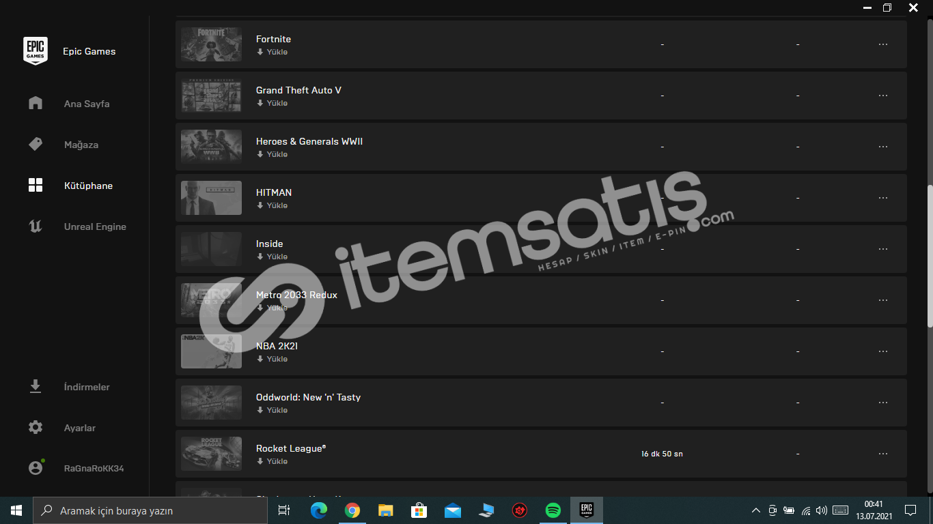The height and width of the screenshot is (524, 933).
Task: Click Yükle under Fortnite
Action: click(x=272, y=52)
